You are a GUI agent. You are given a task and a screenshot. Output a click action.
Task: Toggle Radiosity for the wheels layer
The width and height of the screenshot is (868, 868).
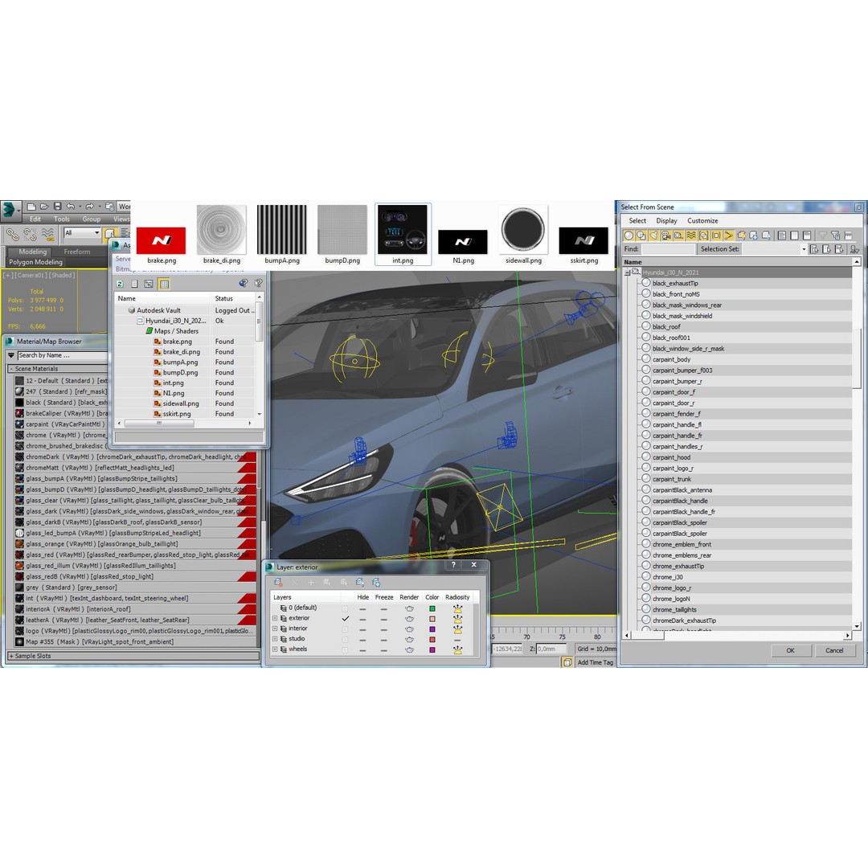coord(457,650)
